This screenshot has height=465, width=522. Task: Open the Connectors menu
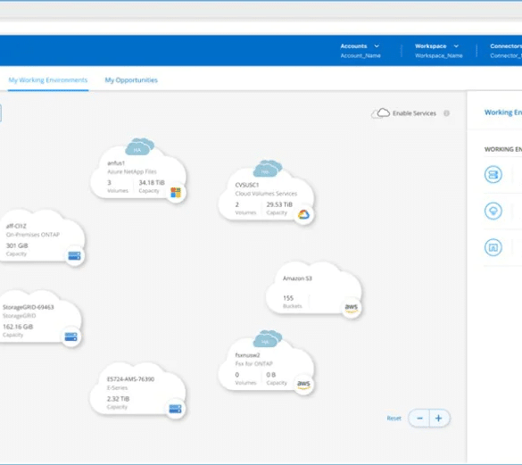coord(506,50)
